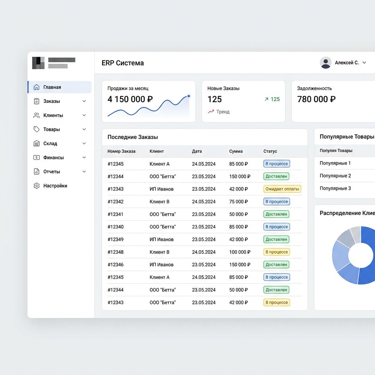Click the gear icon beside Настройки
This screenshot has height=375, width=375.
click(x=36, y=186)
